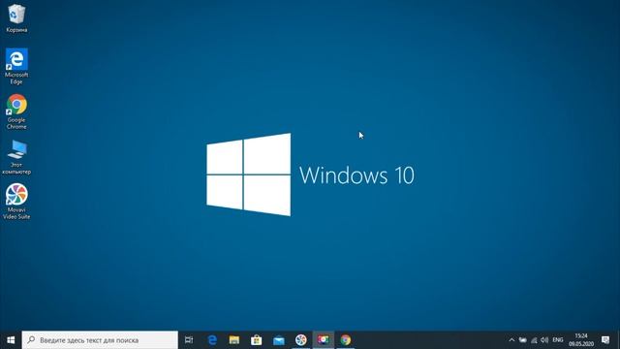The width and height of the screenshot is (620, 349).
Task: Open the battery status tray icon
Action: coord(523,340)
